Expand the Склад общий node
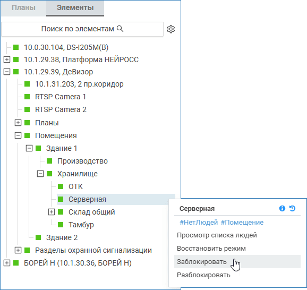The image size is (307, 290). (x=52, y=212)
